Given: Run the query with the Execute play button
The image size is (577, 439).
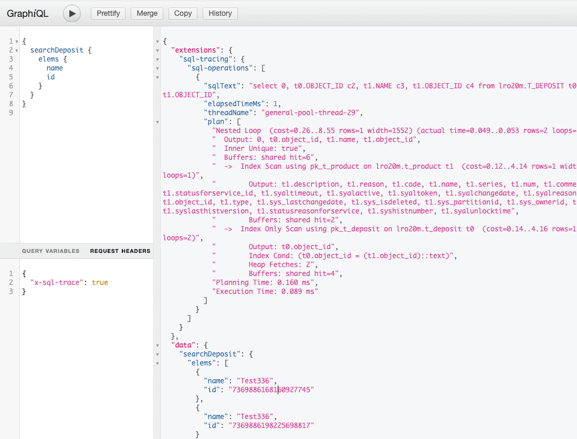Looking at the screenshot, I should (x=72, y=14).
